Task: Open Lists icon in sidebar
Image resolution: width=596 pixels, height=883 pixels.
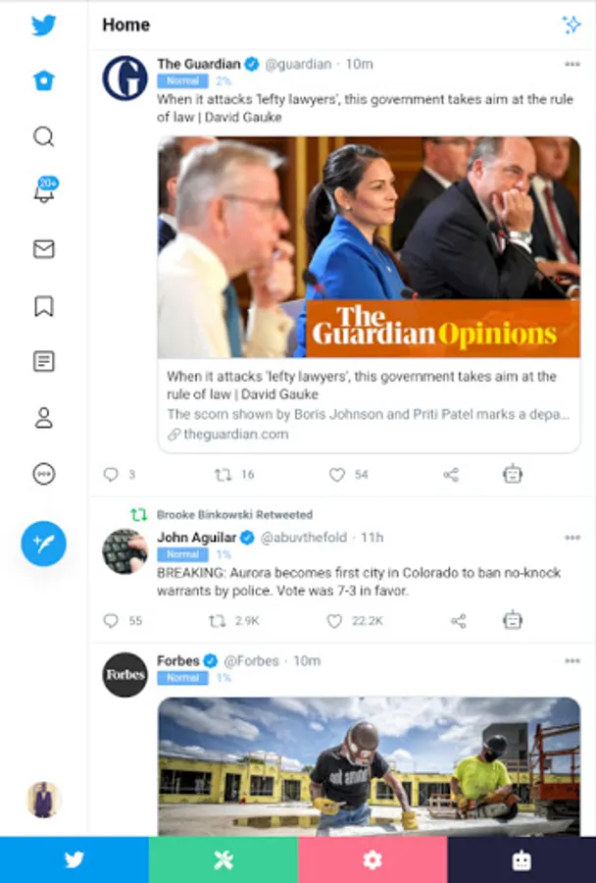Action: 44,361
